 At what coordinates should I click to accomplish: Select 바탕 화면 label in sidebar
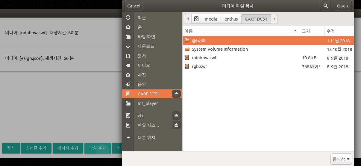tap(146, 37)
